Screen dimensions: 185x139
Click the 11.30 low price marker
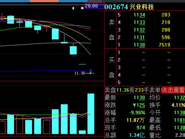(x=80, y=73)
